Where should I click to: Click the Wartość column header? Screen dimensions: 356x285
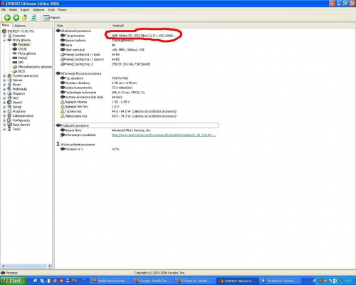pyautogui.click(x=118, y=26)
